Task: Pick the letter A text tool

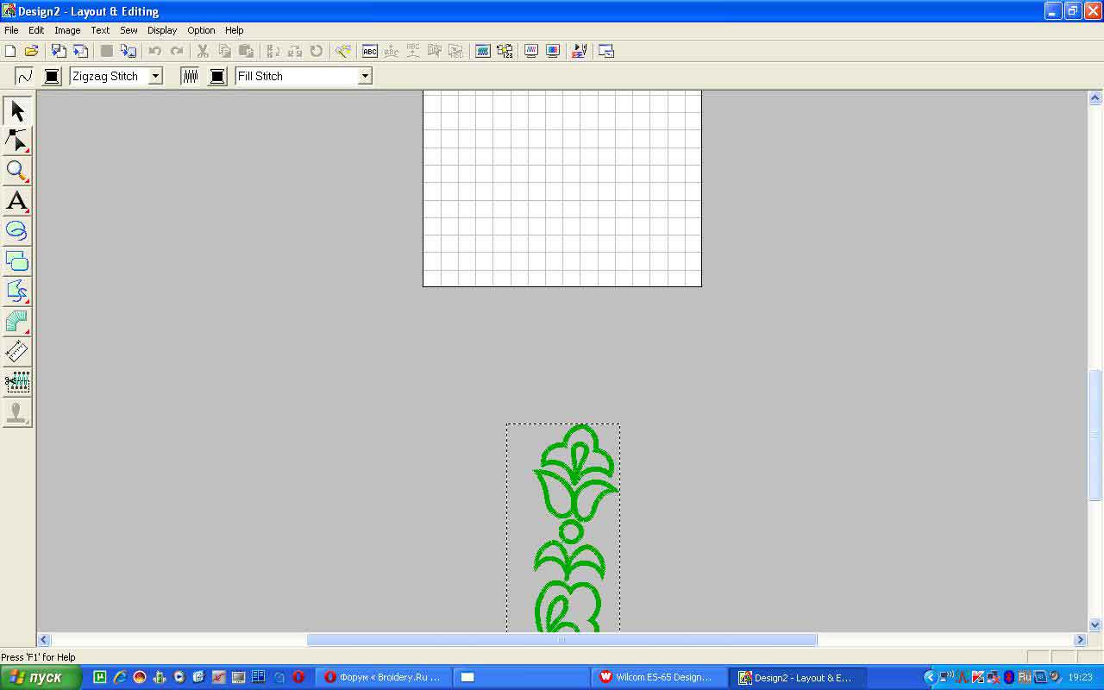Action: (17, 201)
